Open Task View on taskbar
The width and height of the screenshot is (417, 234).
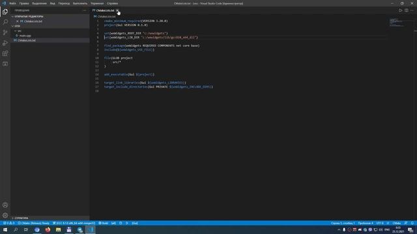pos(26,229)
